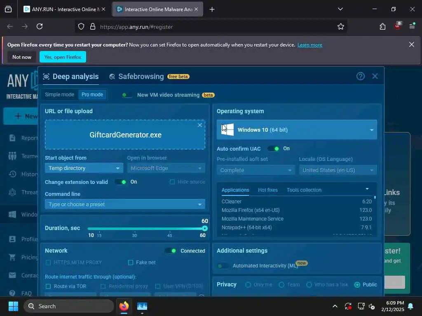This screenshot has width=422, height=316.
Task: Toggle the Network Connected switch
Action: pyautogui.click(x=171, y=251)
